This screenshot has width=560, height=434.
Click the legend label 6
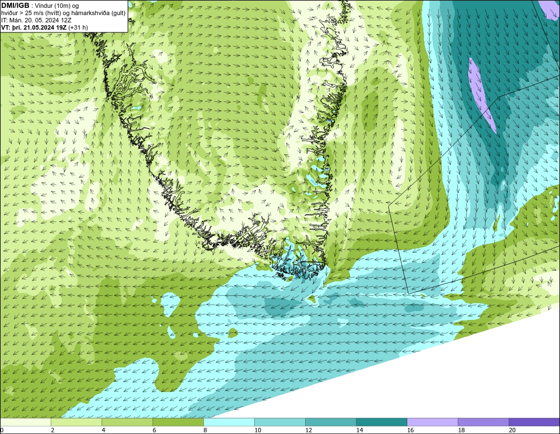coord(155,430)
